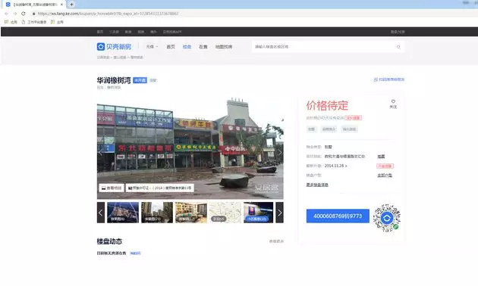The width and height of the screenshot is (478, 286).
Task: Click the main property photo
Action: (190, 148)
